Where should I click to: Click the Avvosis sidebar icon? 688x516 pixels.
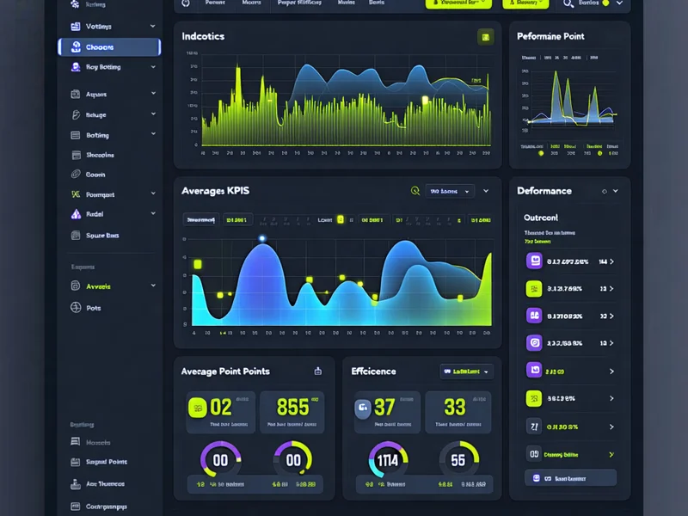76,286
